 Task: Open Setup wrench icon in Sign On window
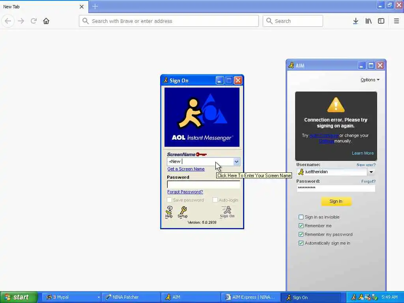(183, 212)
